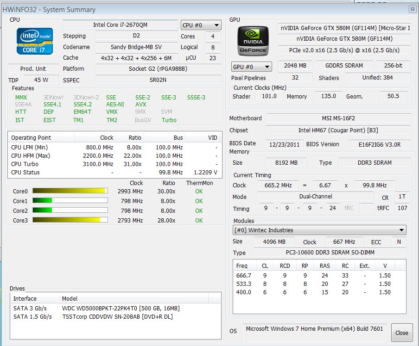Select the CPU HFM (Max) row
The height and width of the screenshot is (346, 419).
(x=115, y=155)
